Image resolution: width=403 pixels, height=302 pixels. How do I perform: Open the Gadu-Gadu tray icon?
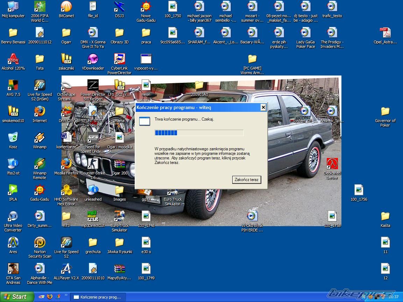coord(370,297)
